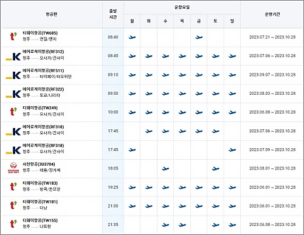Click the Tuesday plane icon for TW249
Screen dimensions: 304x235
pyautogui.click(x=149, y=112)
